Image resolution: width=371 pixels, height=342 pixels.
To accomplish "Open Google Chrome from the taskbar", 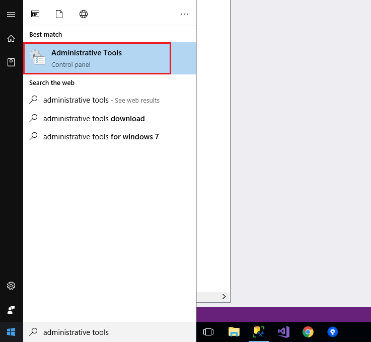I will (308, 332).
